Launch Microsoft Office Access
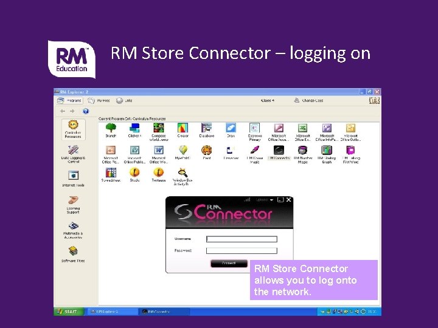 point(279,132)
